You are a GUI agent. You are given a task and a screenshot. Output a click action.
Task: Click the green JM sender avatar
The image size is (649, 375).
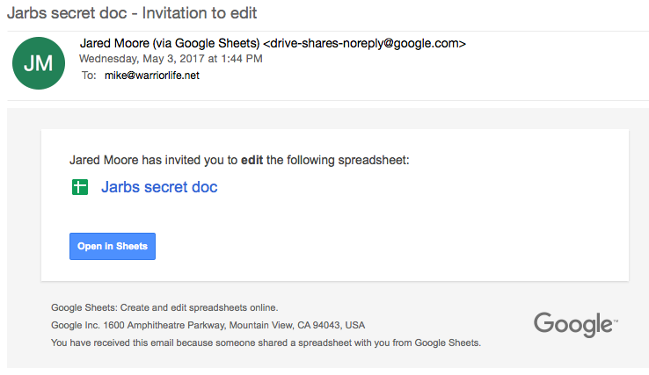(37, 62)
